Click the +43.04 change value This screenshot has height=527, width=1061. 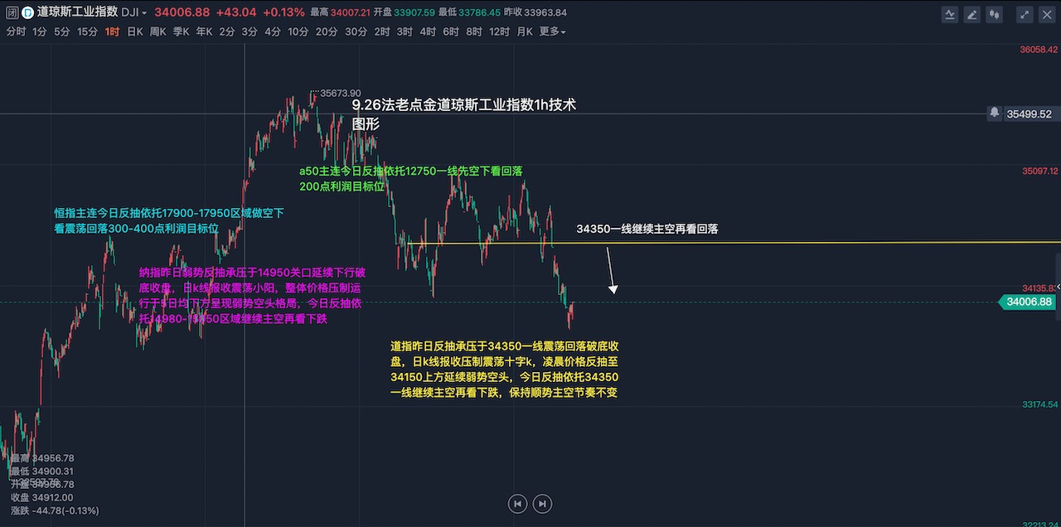coord(236,12)
